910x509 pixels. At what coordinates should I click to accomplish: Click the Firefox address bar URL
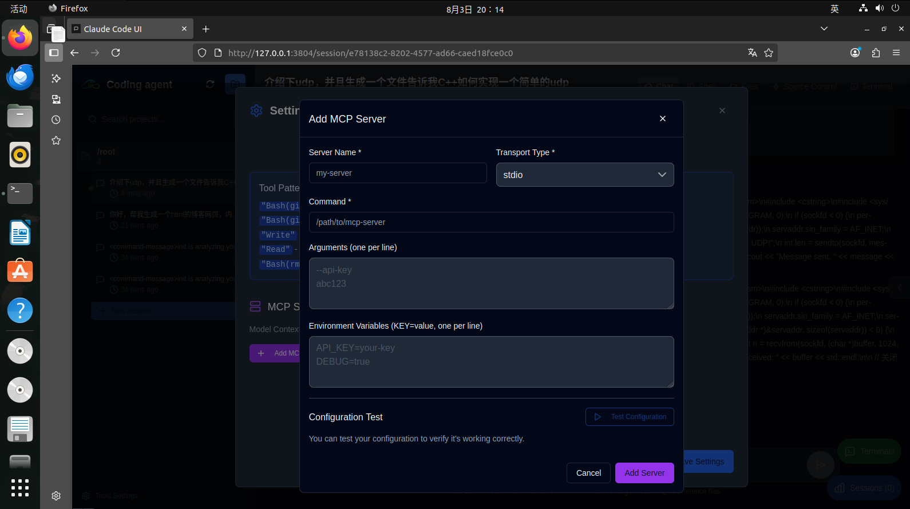[x=370, y=53]
